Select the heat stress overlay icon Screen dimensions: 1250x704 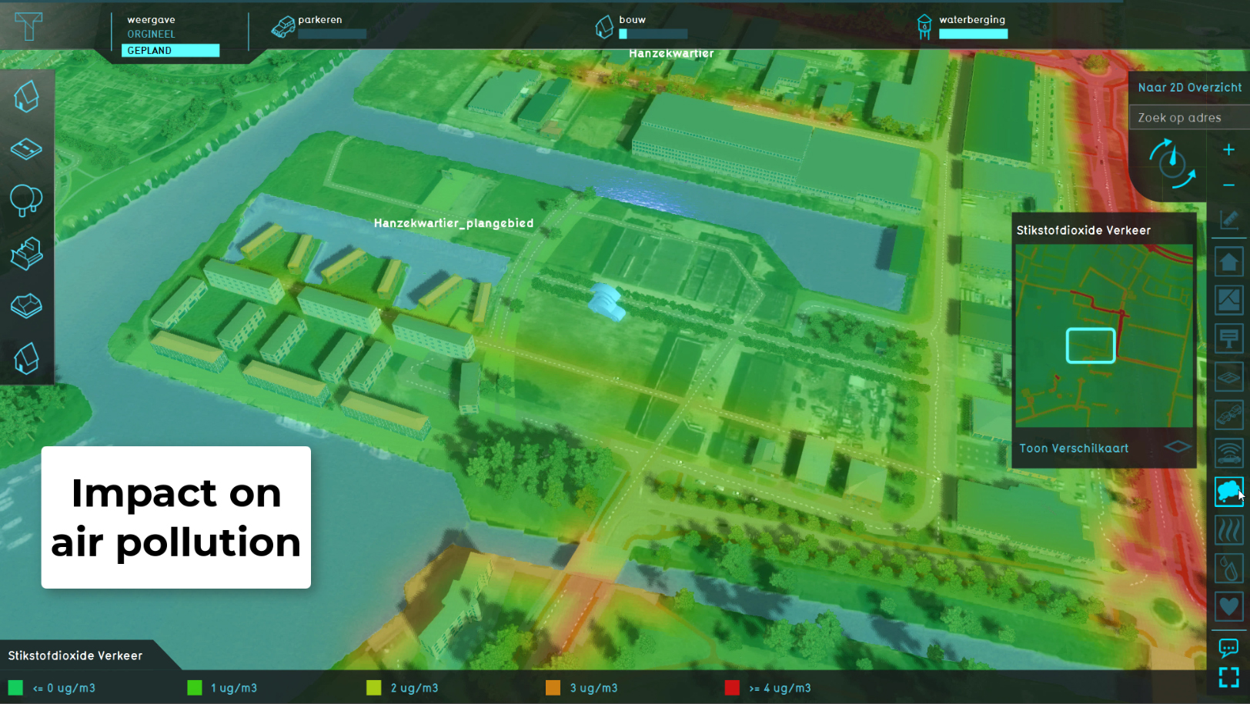1229,530
